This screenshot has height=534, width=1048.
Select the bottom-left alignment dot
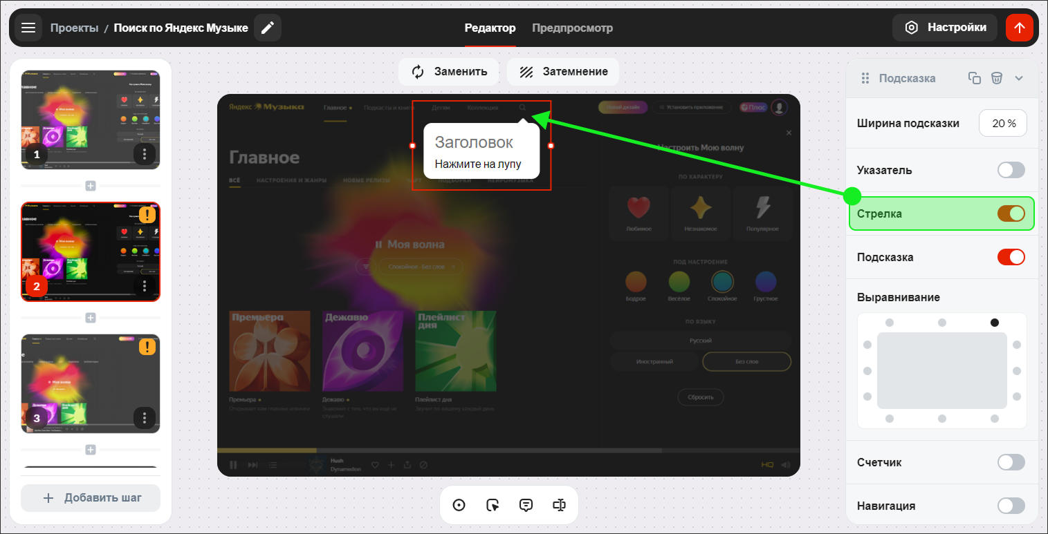point(890,419)
